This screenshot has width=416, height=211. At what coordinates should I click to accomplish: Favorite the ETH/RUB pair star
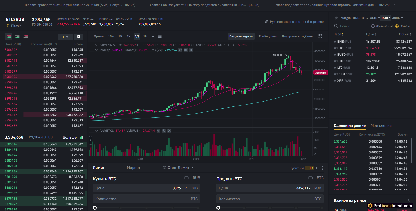coord(335,61)
